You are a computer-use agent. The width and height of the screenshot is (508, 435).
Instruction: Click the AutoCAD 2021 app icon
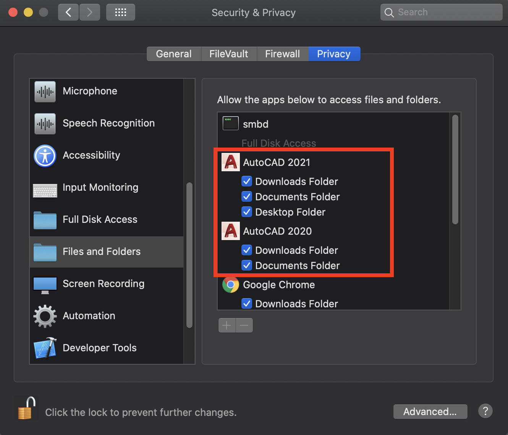231,162
